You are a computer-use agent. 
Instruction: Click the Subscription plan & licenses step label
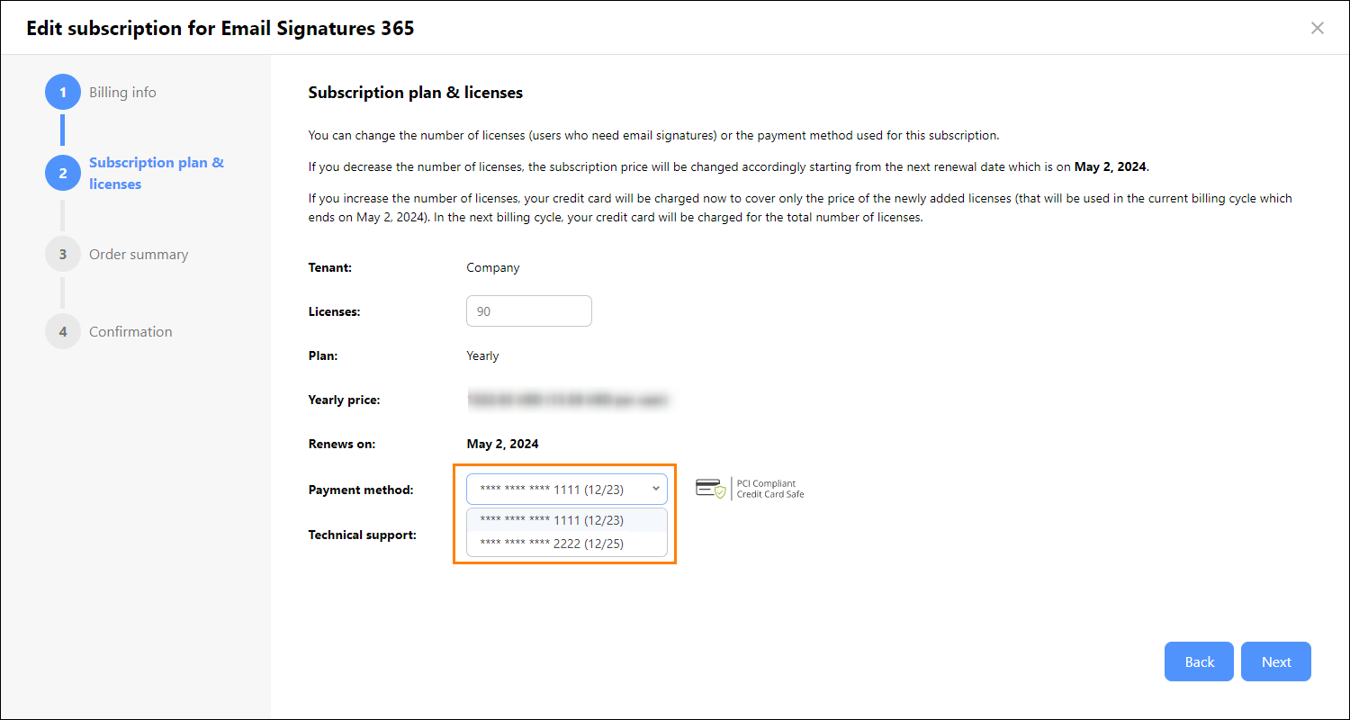pyautogui.click(x=157, y=173)
